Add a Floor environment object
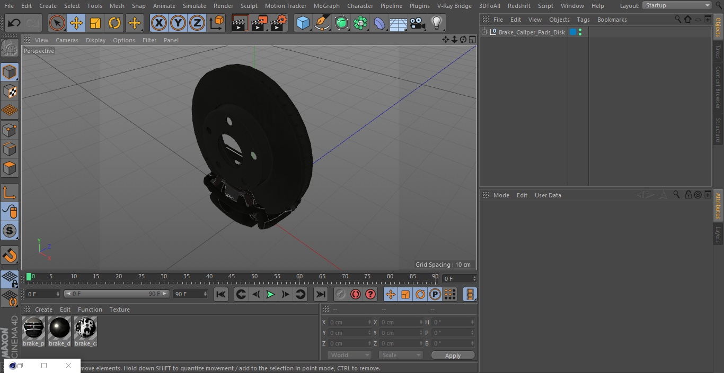The height and width of the screenshot is (373, 724). click(398, 23)
